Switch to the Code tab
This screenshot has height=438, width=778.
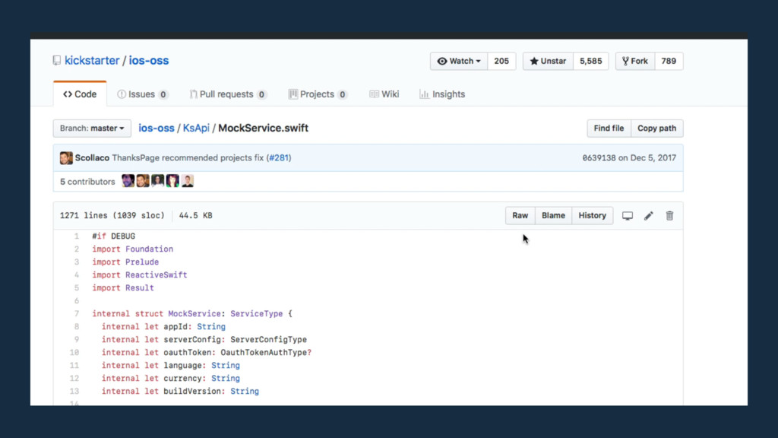point(80,94)
